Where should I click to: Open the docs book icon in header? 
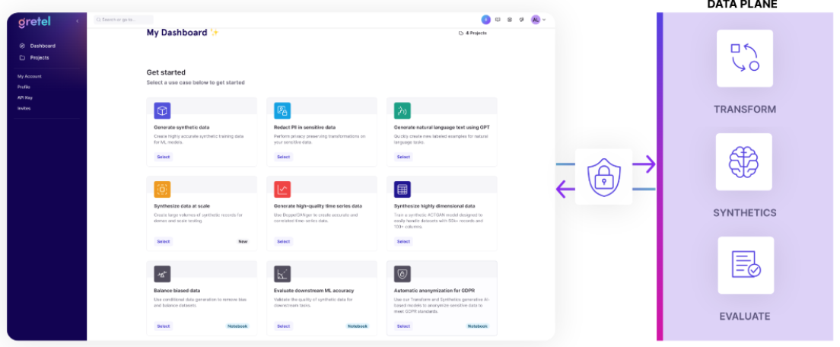tap(498, 20)
